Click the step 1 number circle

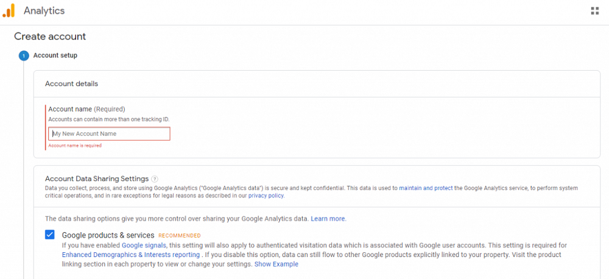pyautogui.click(x=24, y=56)
